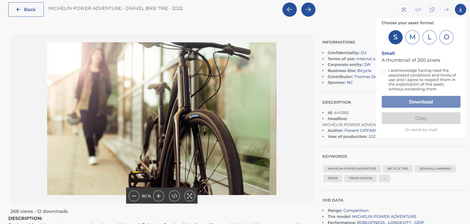Screen dimensions: 470x224
Task: Select Medium asset format M
Action: (412, 37)
